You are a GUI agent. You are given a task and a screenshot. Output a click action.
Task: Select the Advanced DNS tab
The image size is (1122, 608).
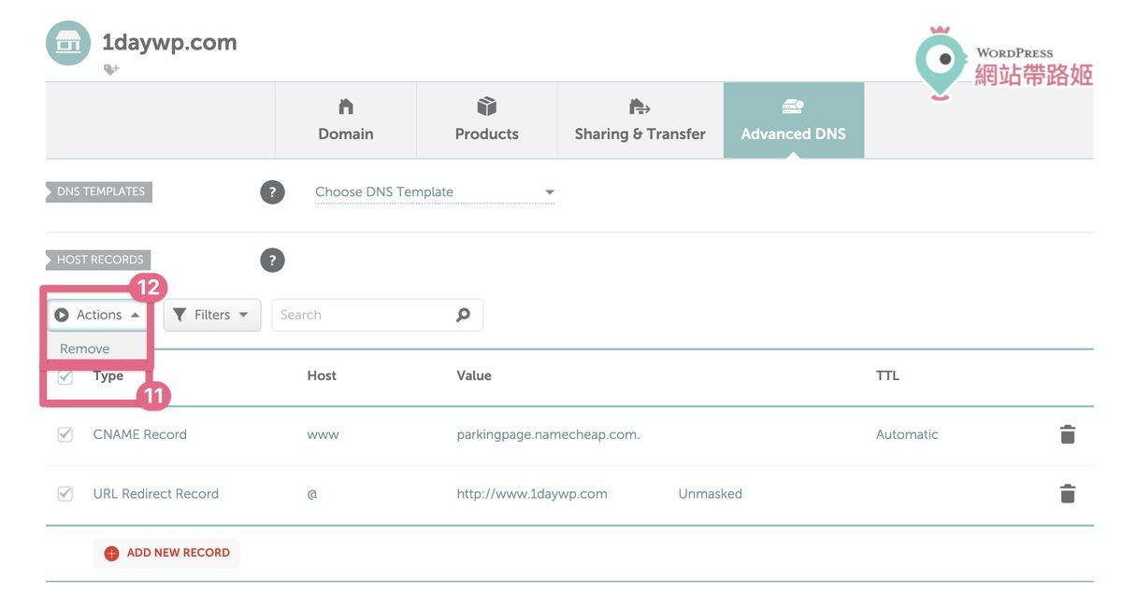(x=794, y=120)
